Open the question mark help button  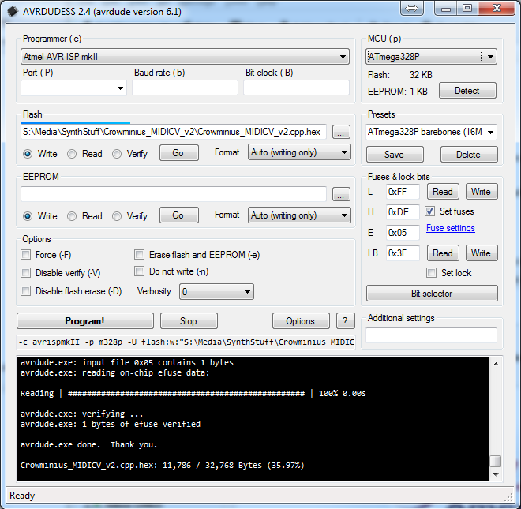345,321
